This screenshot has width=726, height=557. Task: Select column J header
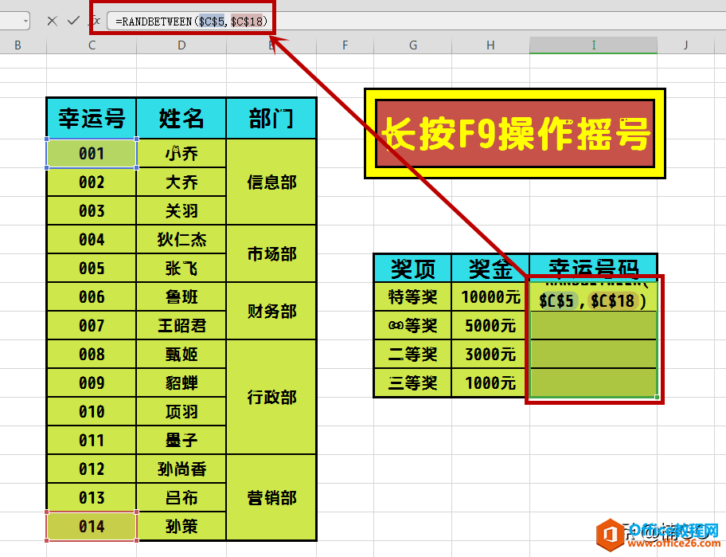coord(685,45)
